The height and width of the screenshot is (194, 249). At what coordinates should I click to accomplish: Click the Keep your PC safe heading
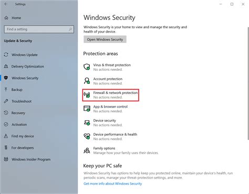tap(102, 166)
